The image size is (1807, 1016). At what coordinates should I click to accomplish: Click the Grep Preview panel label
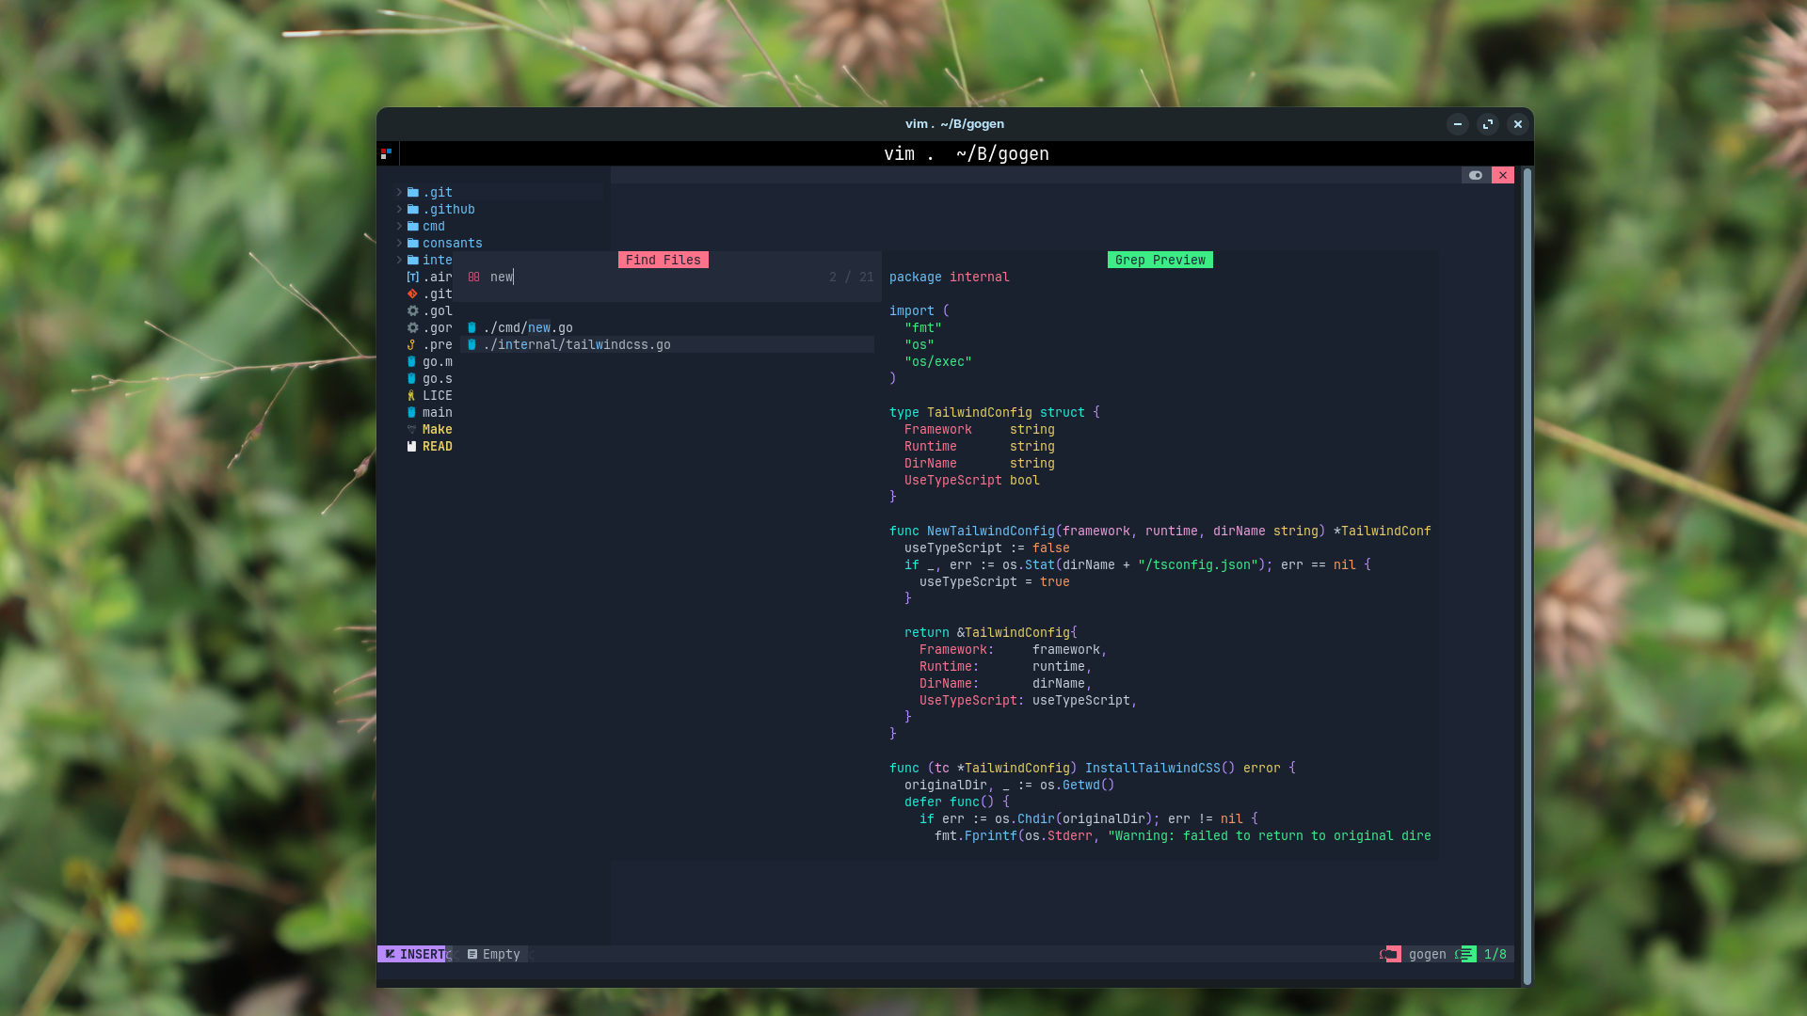(1159, 260)
